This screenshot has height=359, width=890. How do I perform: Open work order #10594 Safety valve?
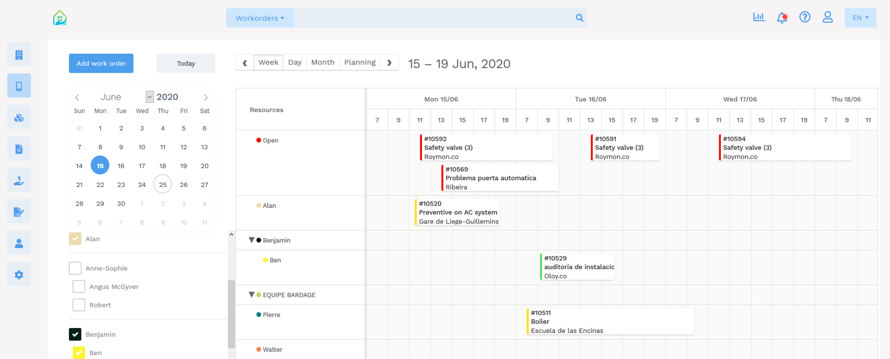coord(785,147)
